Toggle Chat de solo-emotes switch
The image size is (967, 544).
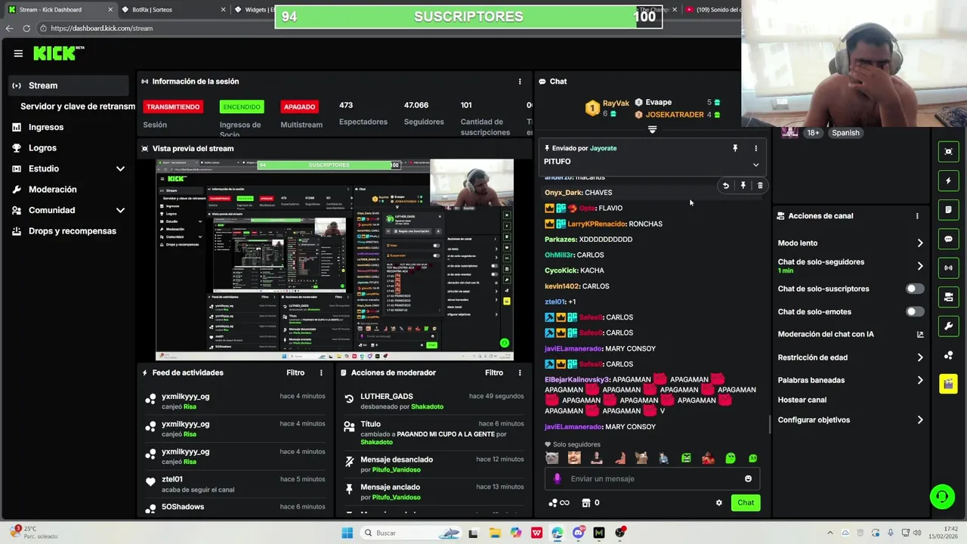pyautogui.click(x=915, y=311)
